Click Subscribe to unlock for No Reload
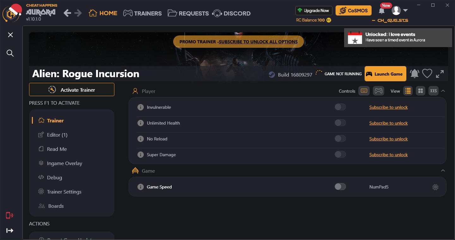This screenshot has height=240, width=455. click(388, 139)
